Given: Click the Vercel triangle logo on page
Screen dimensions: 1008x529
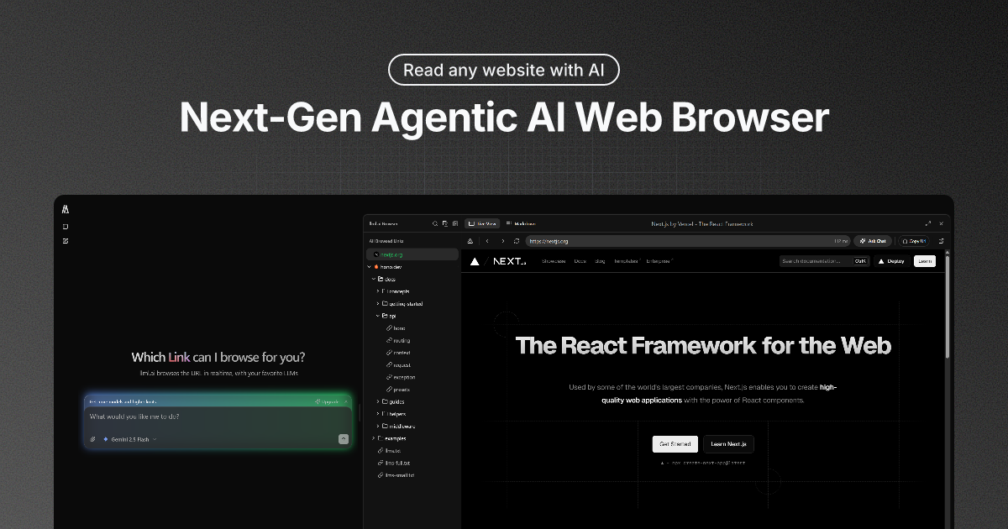Looking at the screenshot, I should (475, 261).
